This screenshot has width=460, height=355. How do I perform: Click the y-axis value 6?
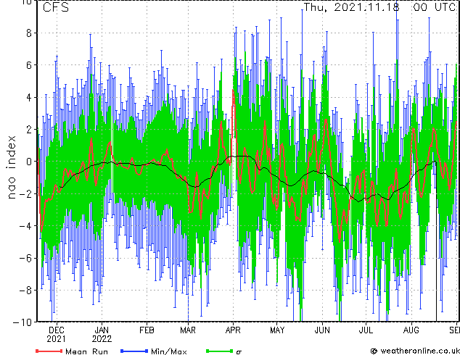tap(29, 65)
